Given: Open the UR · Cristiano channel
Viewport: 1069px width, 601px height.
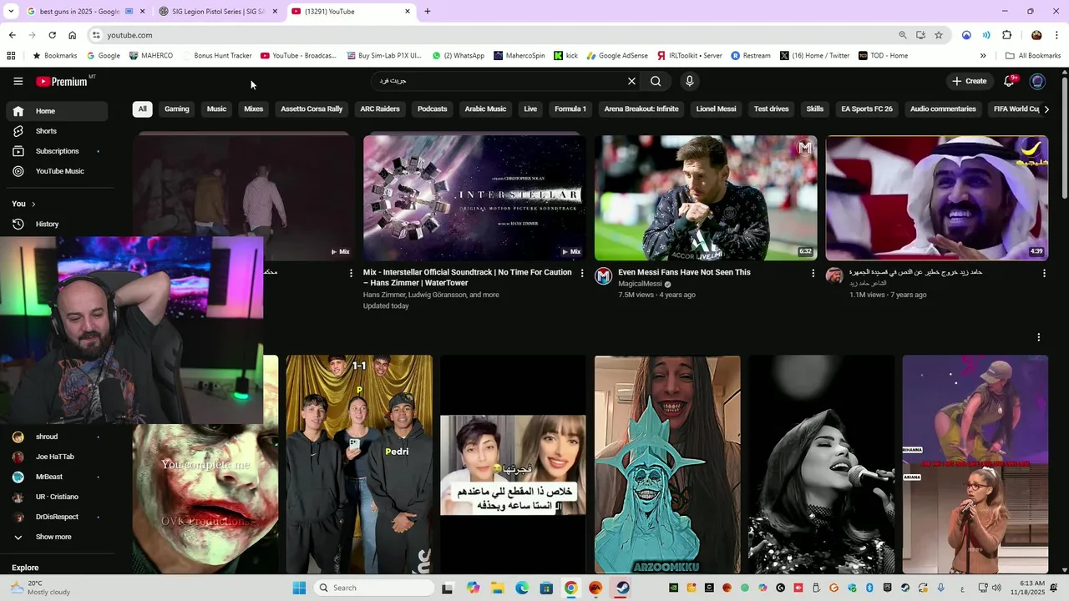Looking at the screenshot, I should point(58,497).
